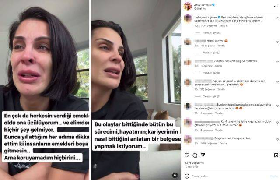Open 2.sayfaofficial profile avatar
280x180 pixels.
[188, 7]
